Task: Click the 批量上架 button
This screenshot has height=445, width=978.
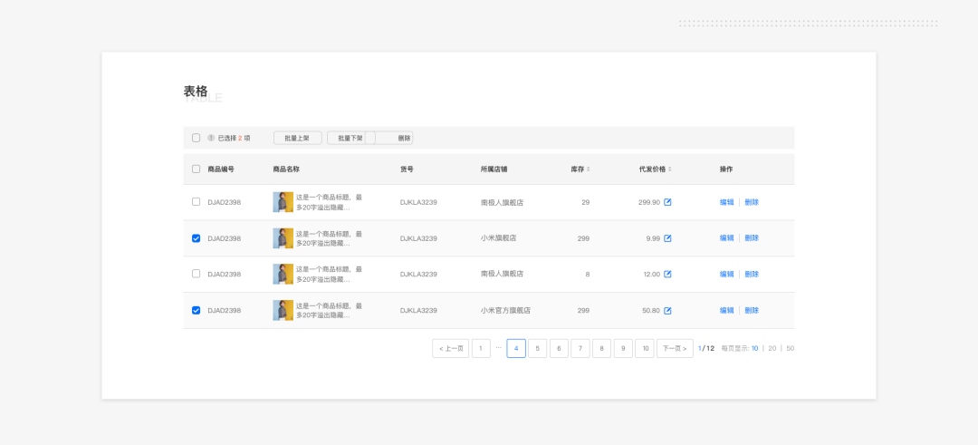Action: pos(298,138)
